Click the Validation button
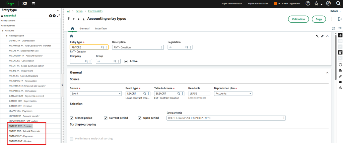This screenshot has height=145, width=343. pyautogui.click(x=298, y=19)
